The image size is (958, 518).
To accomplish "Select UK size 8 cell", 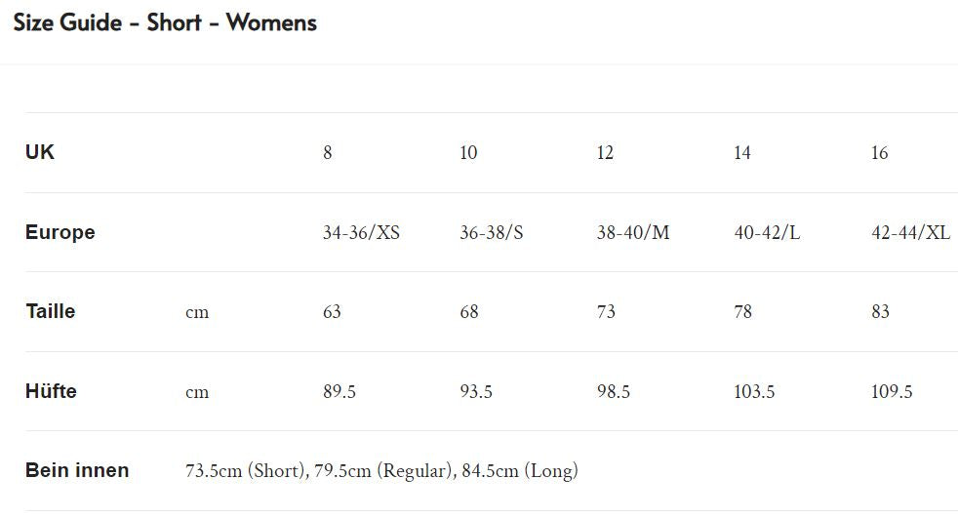I will pyautogui.click(x=328, y=153).
